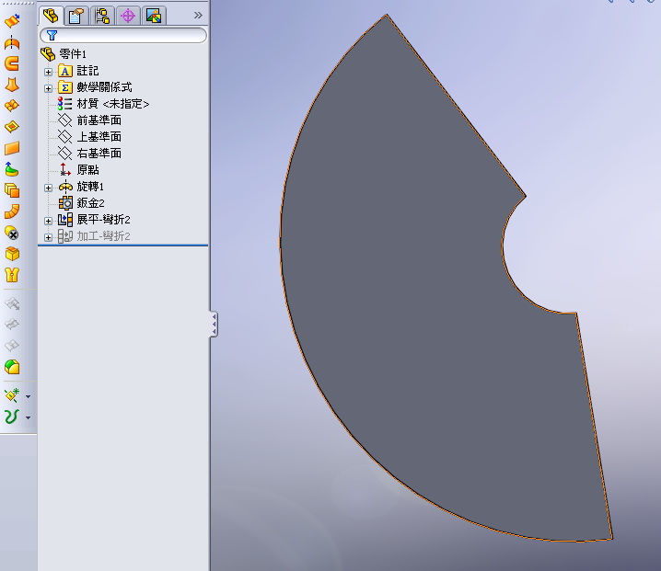Click the green and yellow rounded solid icon

pos(12,367)
